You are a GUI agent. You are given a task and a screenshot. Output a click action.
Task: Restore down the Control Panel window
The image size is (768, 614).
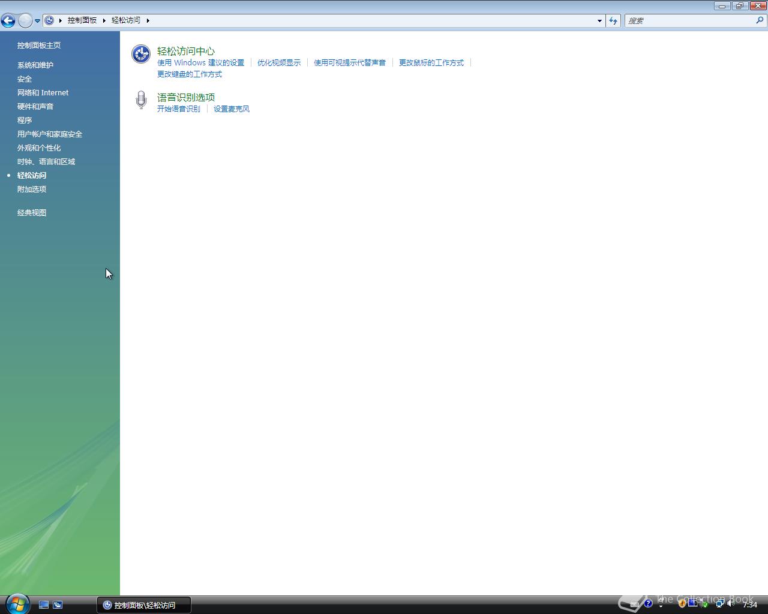[739, 5]
